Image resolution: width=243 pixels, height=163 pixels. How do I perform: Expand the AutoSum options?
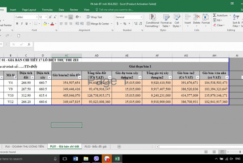tap(230, 15)
